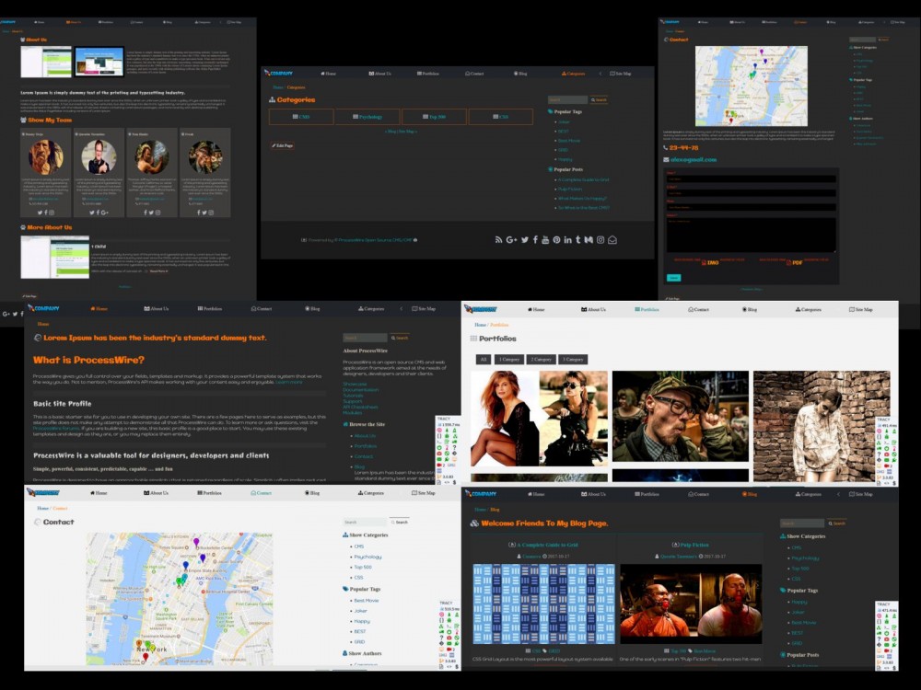Click the search input field on the Categories page
Viewport: 921px width, 690px height.
tap(566, 99)
